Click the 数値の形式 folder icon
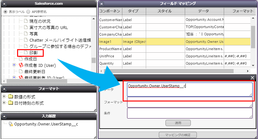The height and width of the screenshot is (139, 258). pos(11,96)
